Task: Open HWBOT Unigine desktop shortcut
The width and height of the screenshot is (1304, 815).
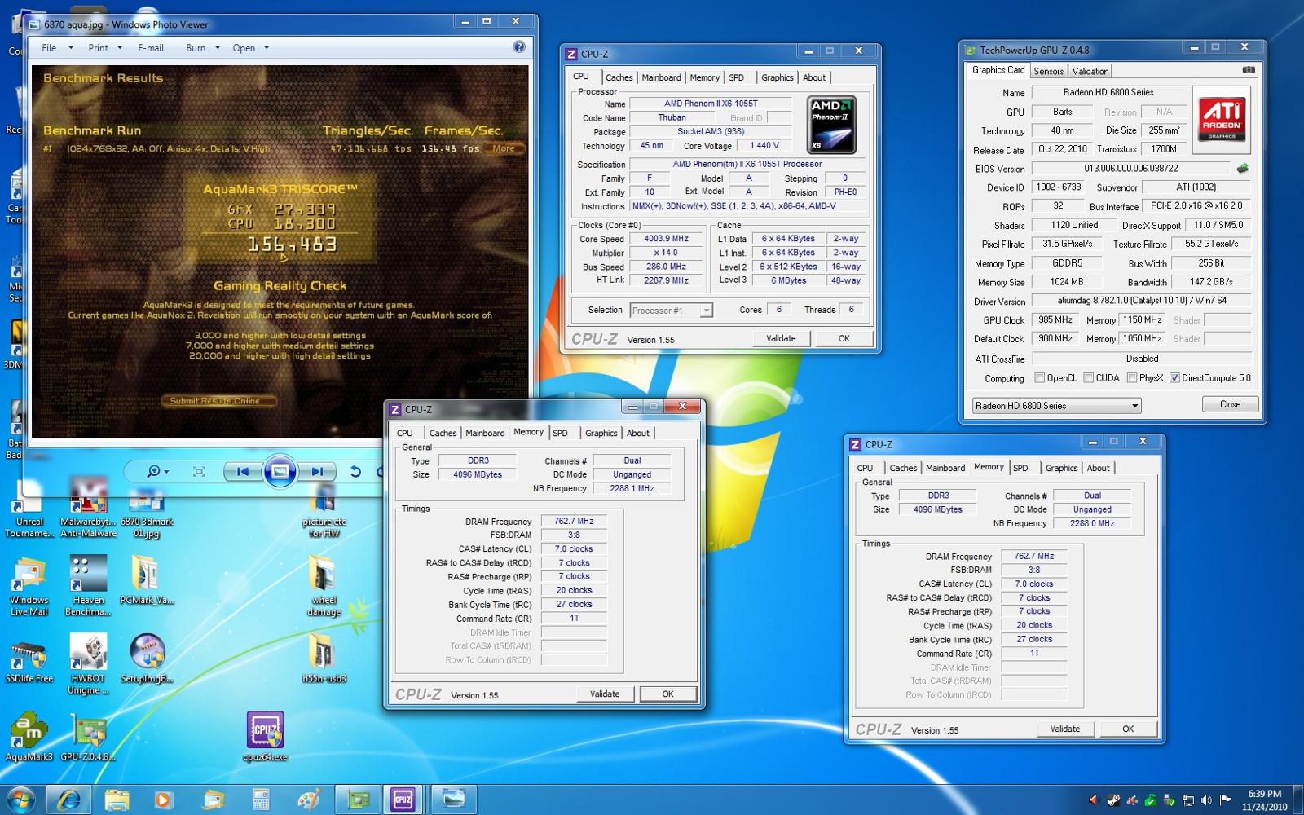Action: (88, 664)
